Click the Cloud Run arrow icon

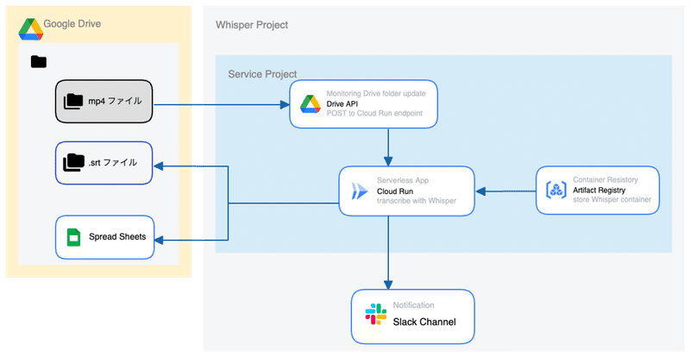point(360,191)
